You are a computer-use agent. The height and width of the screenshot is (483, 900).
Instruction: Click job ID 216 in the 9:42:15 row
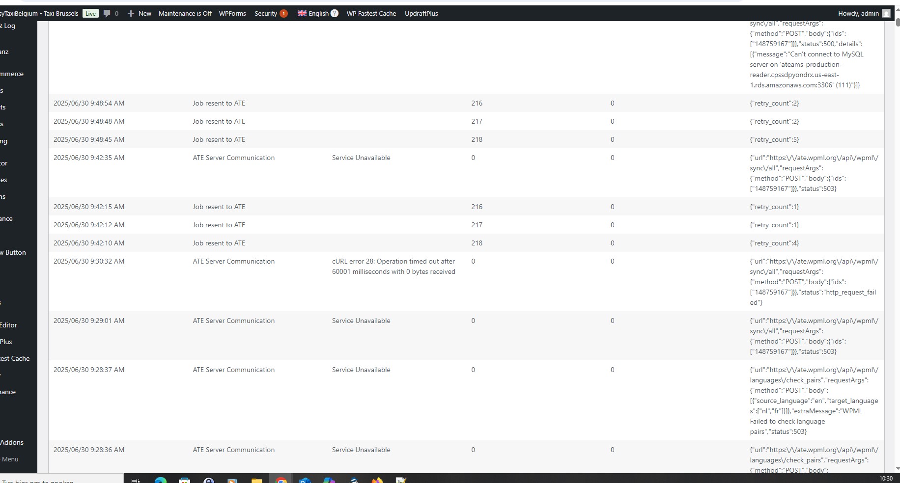click(x=477, y=207)
